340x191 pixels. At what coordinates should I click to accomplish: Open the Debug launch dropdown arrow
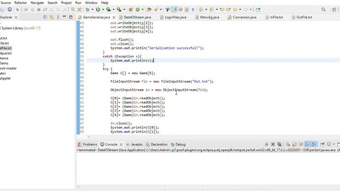[x=92, y=10]
